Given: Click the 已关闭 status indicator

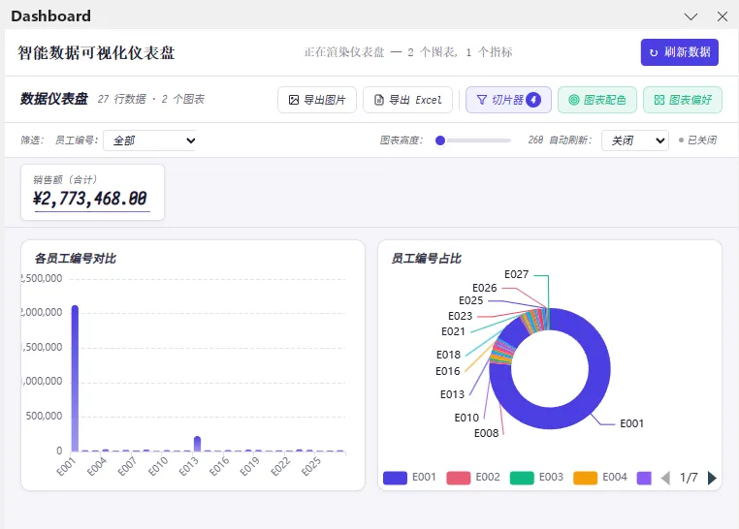Looking at the screenshot, I should click(x=697, y=140).
